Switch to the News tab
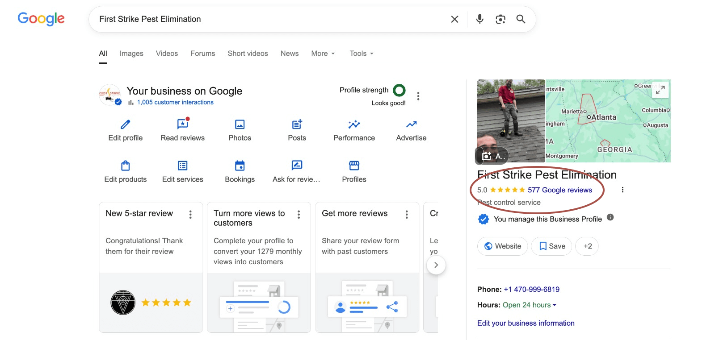715x340 pixels. 290,54
